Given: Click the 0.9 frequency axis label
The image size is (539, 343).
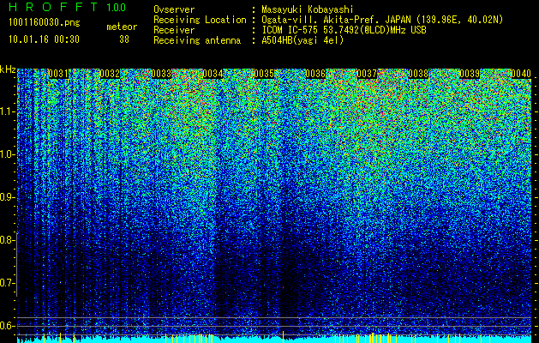Looking at the screenshot, I should pos(8,197).
